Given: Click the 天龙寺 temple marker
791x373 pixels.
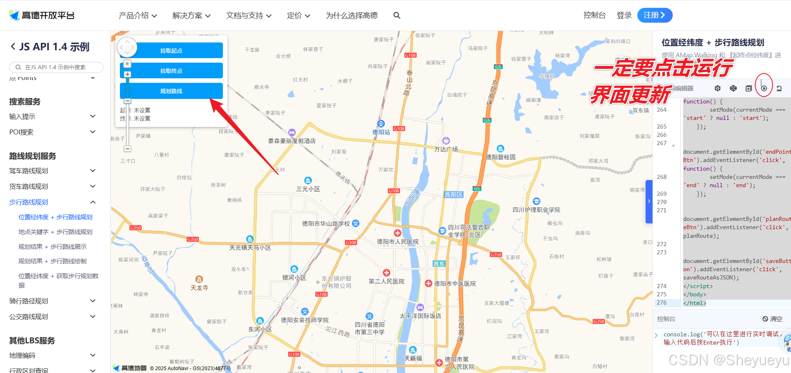Looking at the screenshot, I should coord(199,279).
